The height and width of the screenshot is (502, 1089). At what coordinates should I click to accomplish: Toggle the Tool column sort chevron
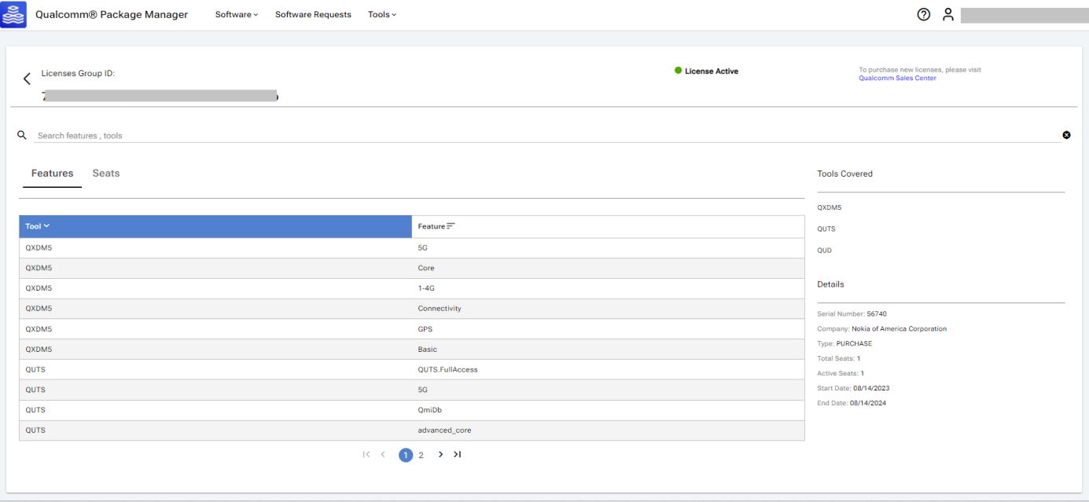46,226
